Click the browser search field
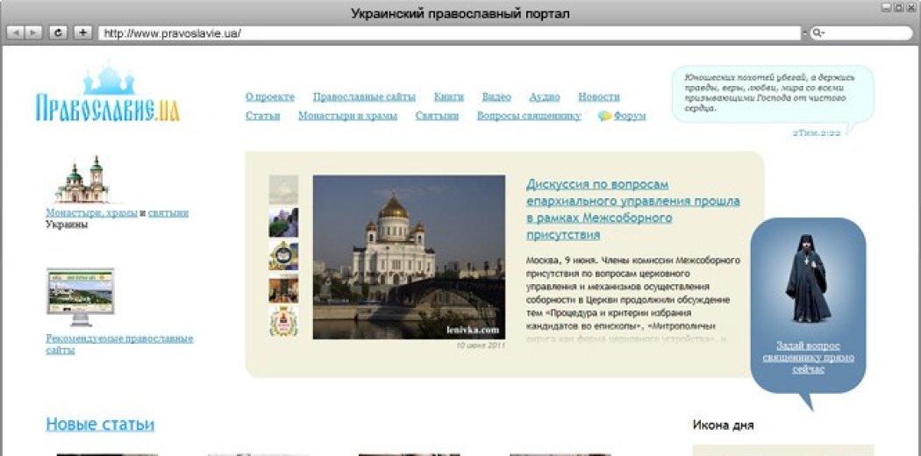 coord(861,33)
